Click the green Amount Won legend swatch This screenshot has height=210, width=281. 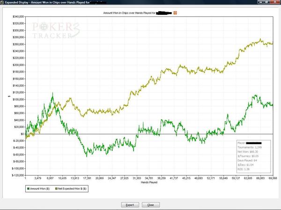28,189
